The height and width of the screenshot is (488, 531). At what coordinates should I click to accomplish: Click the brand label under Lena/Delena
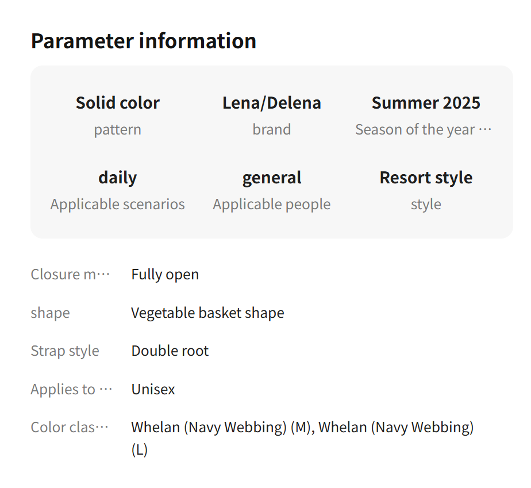(x=272, y=129)
